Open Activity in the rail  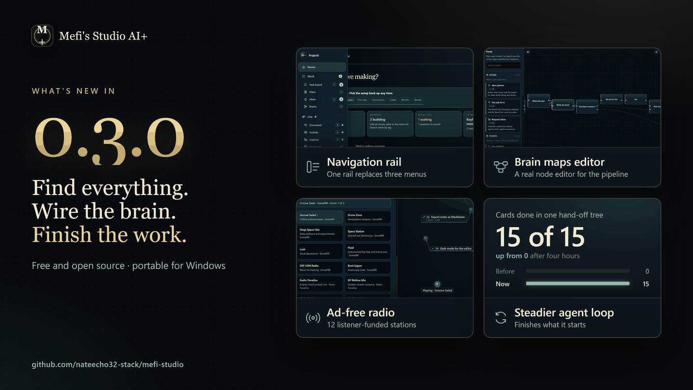322,132
